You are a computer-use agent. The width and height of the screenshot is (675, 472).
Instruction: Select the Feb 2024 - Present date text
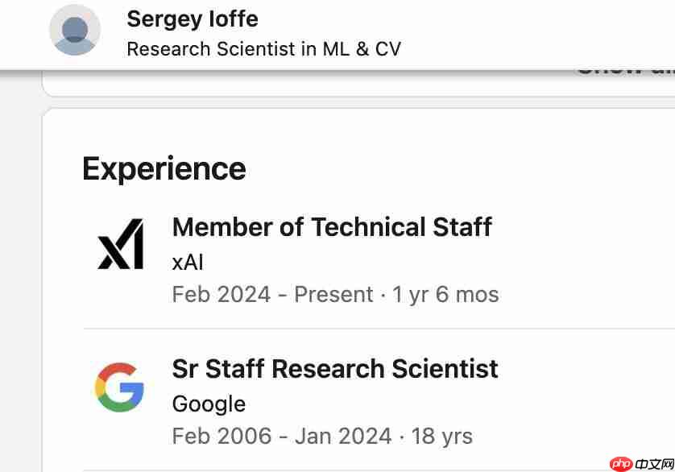[x=272, y=295]
